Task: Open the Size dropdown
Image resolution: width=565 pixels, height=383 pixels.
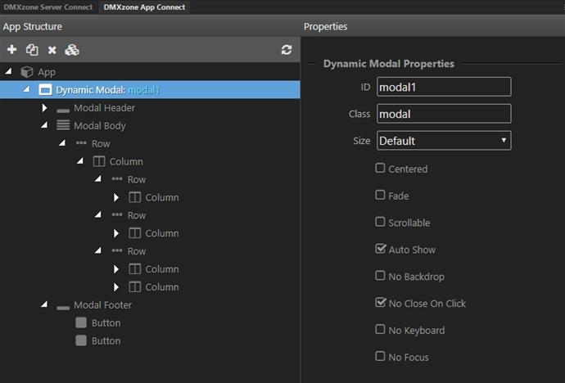Action: tap(444, 141)
